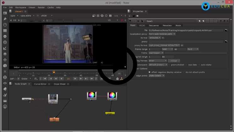
Task: Click the file browse folder icon
Action: pyautogui.click(x=226, y=30)
